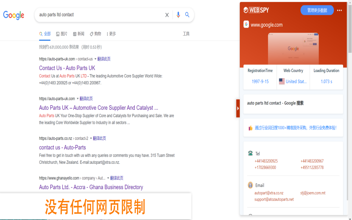Click the United Stat... country value
This screenshot has width=352, height=220.
(296, 81)
